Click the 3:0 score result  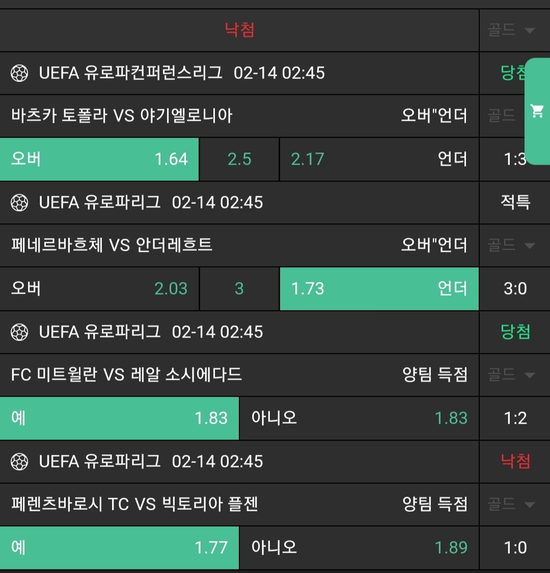click(515, 289)
